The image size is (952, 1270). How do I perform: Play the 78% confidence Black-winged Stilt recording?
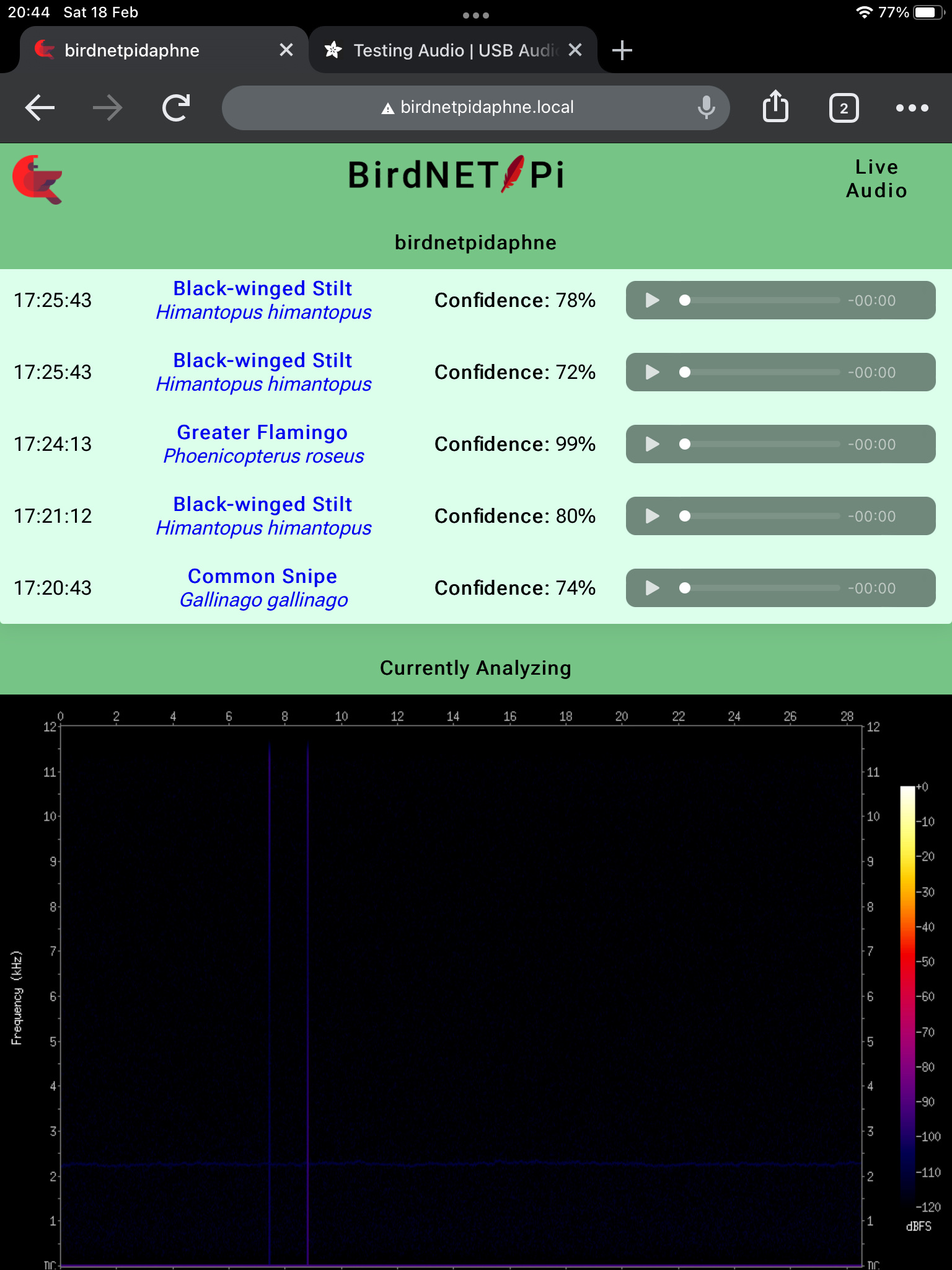652,301
